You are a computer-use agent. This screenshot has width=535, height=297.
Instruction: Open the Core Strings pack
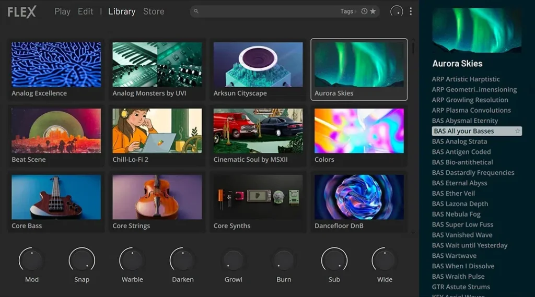click(x=157, y=202)
